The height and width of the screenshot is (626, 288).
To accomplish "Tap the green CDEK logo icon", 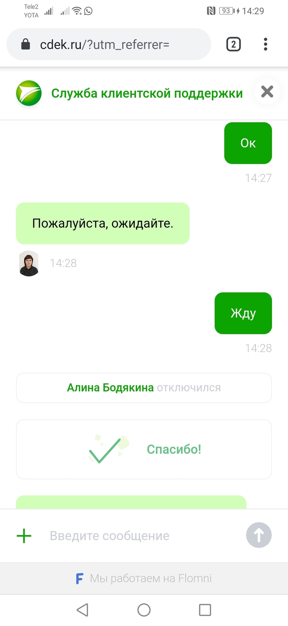I will coord(29,93).
